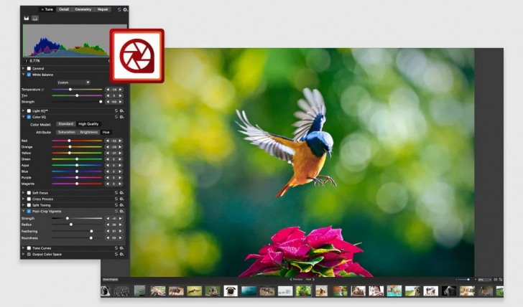Viewport: 523px width, 307px height.
Task: Enable the Soft Focus checkbox
Action: tap(29, 193)
